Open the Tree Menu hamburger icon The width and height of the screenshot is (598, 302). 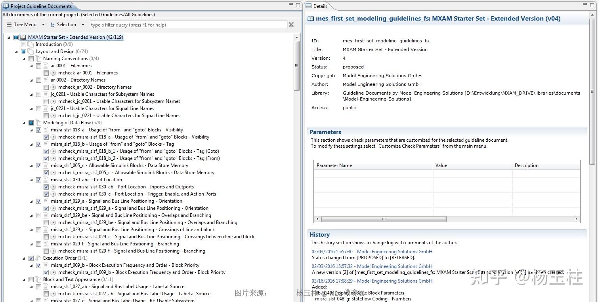pyautogui.click(x=8, y=24)
